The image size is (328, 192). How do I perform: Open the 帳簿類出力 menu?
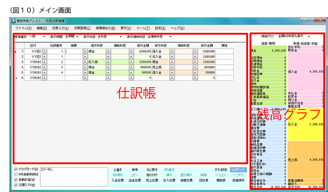coord(105,28)
